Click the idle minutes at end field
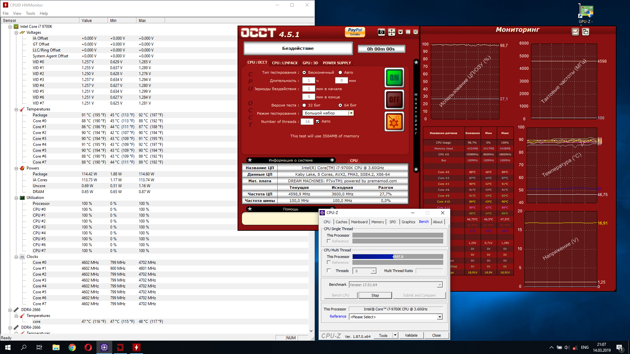This screenshot has width=630, height=354. tap(309, 97)
